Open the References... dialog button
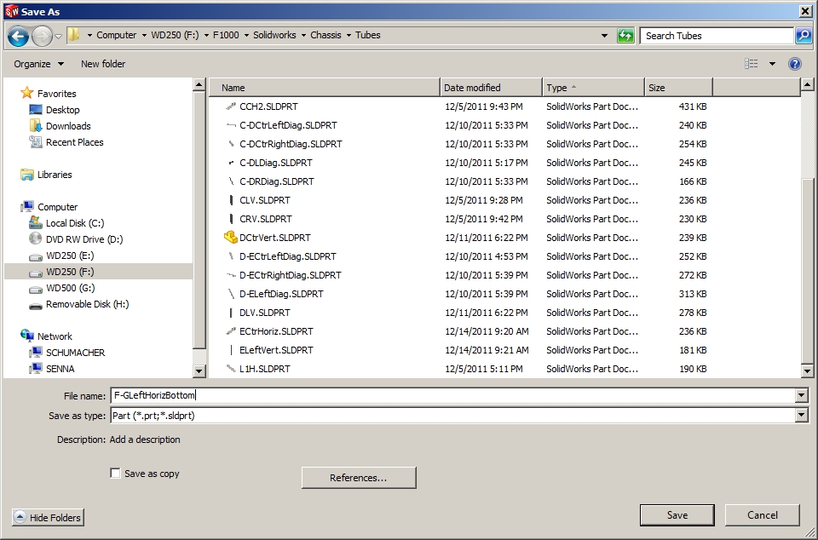This screenshot has width=818, height=540. click(x=359, y=478)
